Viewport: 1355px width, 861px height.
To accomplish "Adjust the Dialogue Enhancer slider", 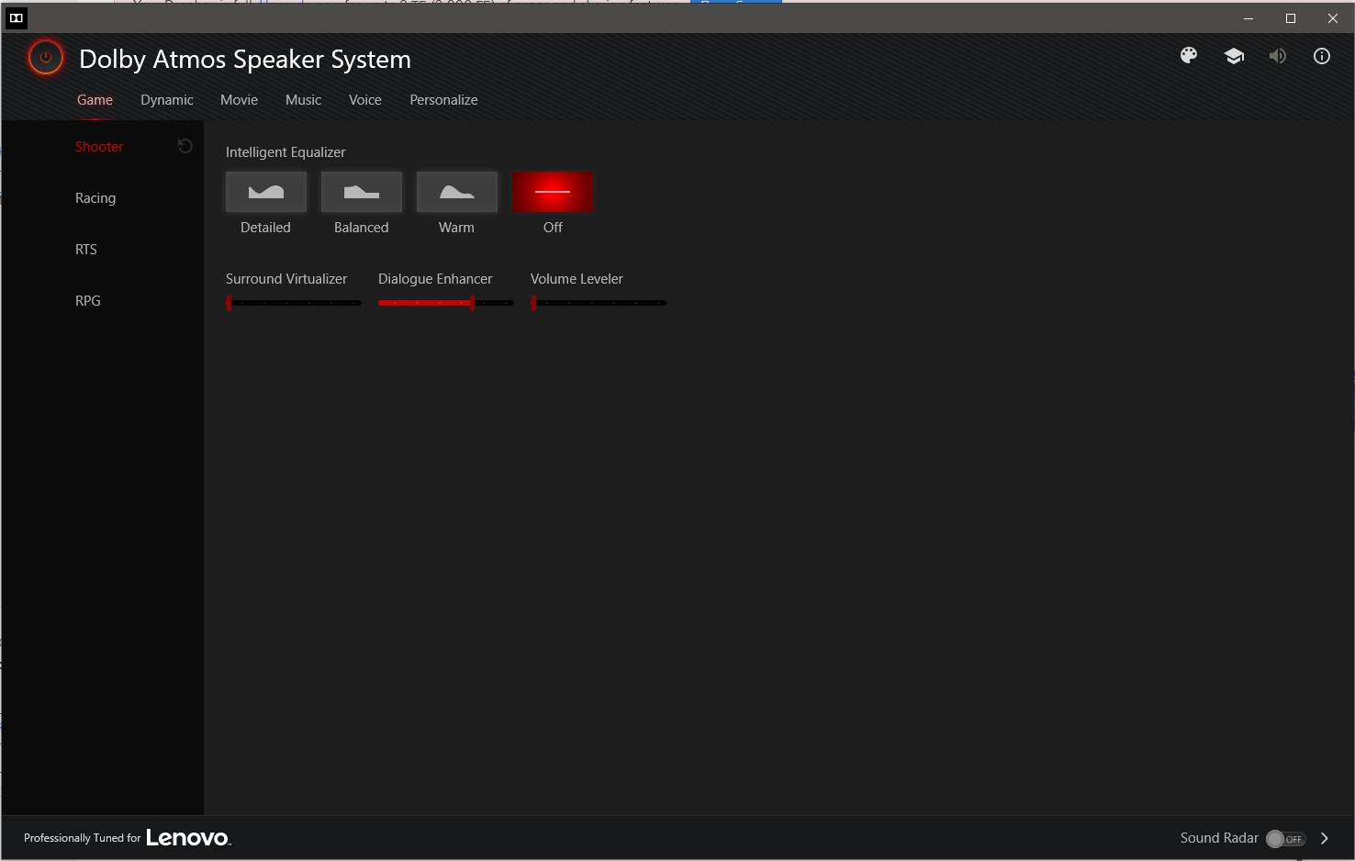I will [446, 303].
